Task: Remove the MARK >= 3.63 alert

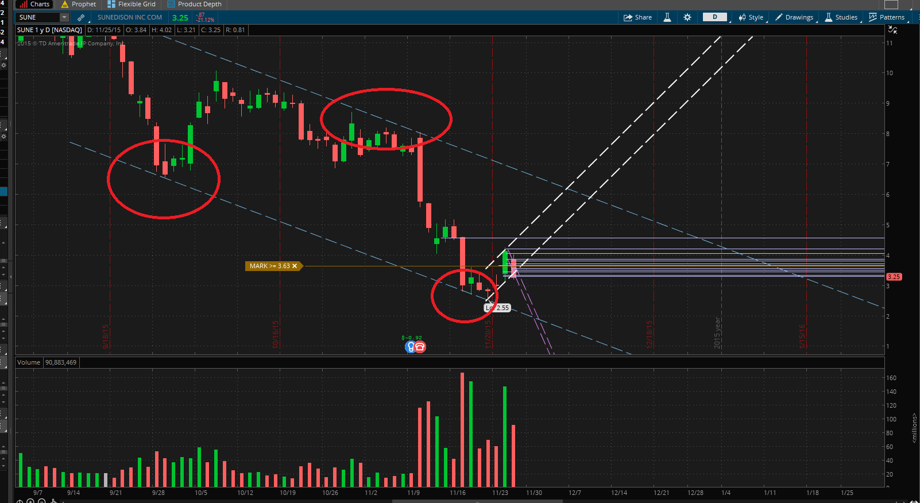Action: point(295,266)
